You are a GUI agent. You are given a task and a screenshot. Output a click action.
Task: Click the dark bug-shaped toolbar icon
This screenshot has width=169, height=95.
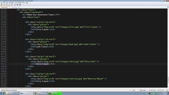20,5
